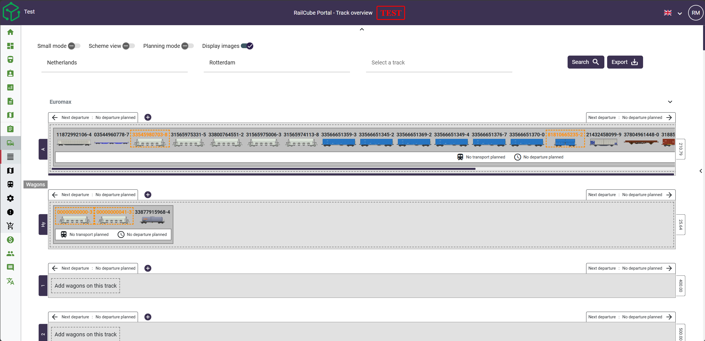Screen dimensions: 705x341
Task: Open the translation language sidebar icon
Action: (x=10, y=281)
